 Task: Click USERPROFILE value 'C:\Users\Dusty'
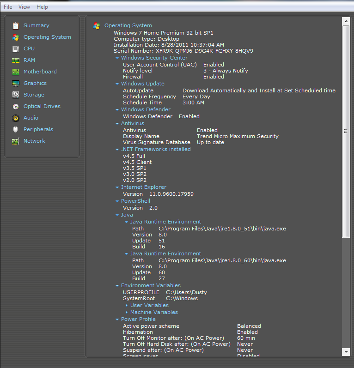coord(187,292)
